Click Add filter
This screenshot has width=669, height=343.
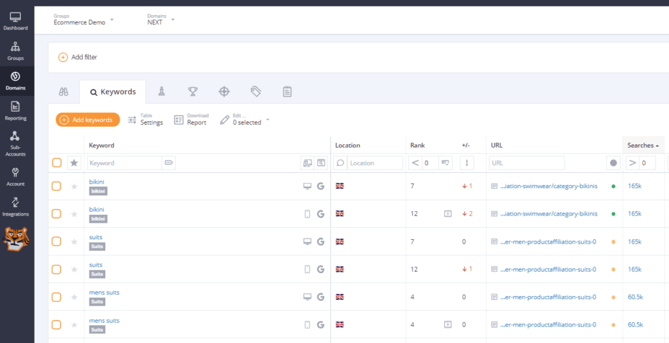click(x=78, y=57)
